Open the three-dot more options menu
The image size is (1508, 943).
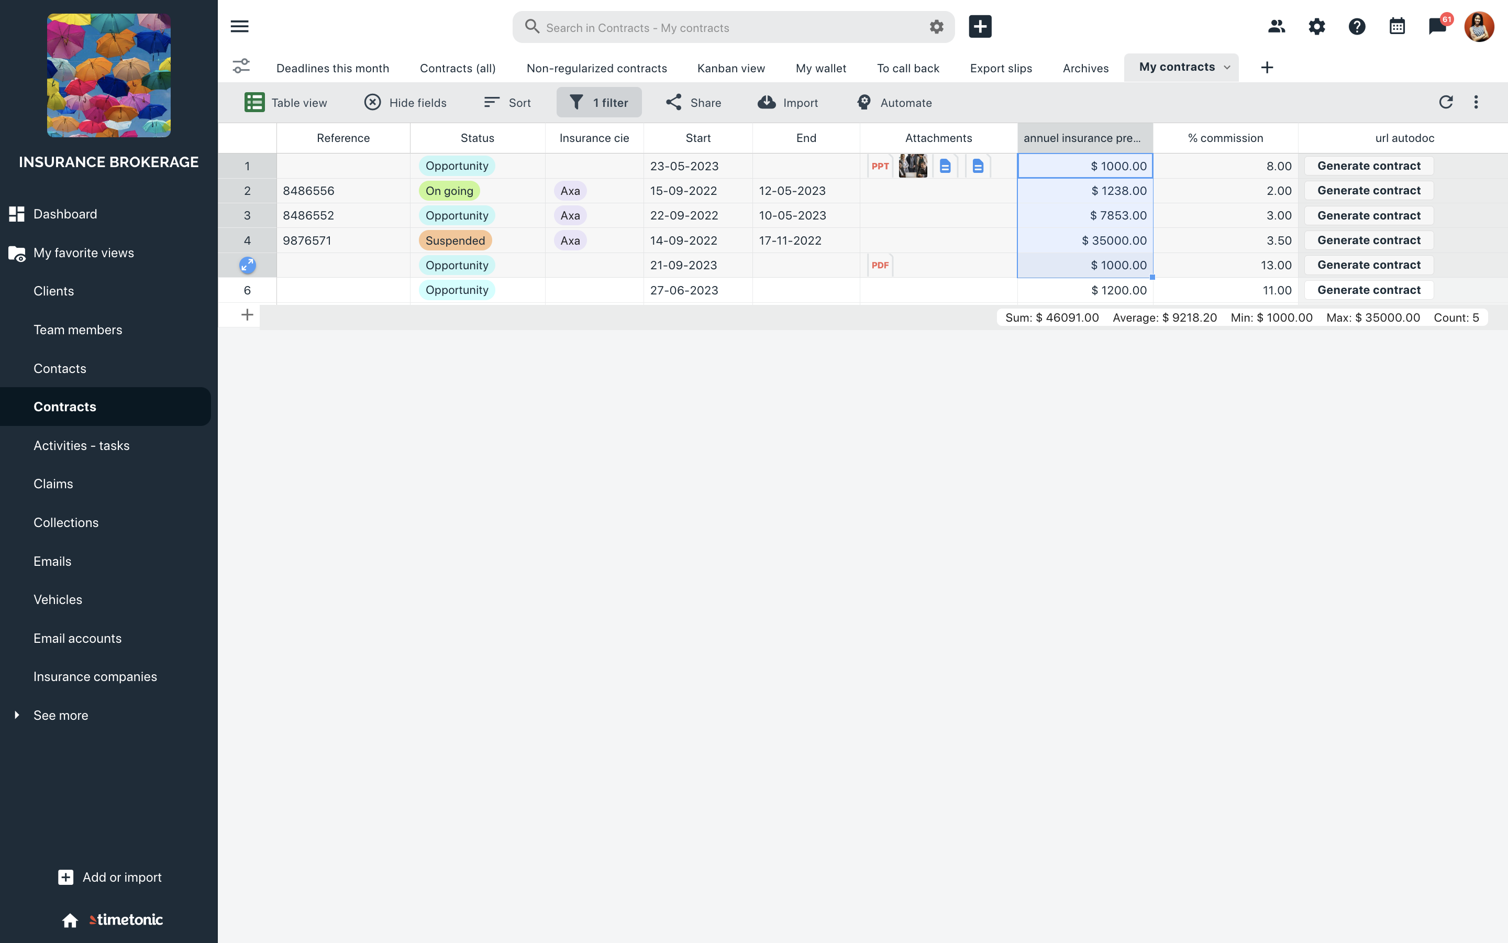pos(1476,102)
